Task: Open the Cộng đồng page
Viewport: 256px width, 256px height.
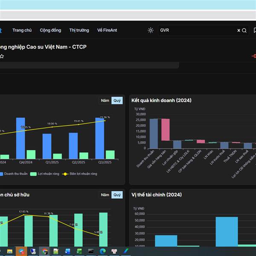Action: click(50, 30)
